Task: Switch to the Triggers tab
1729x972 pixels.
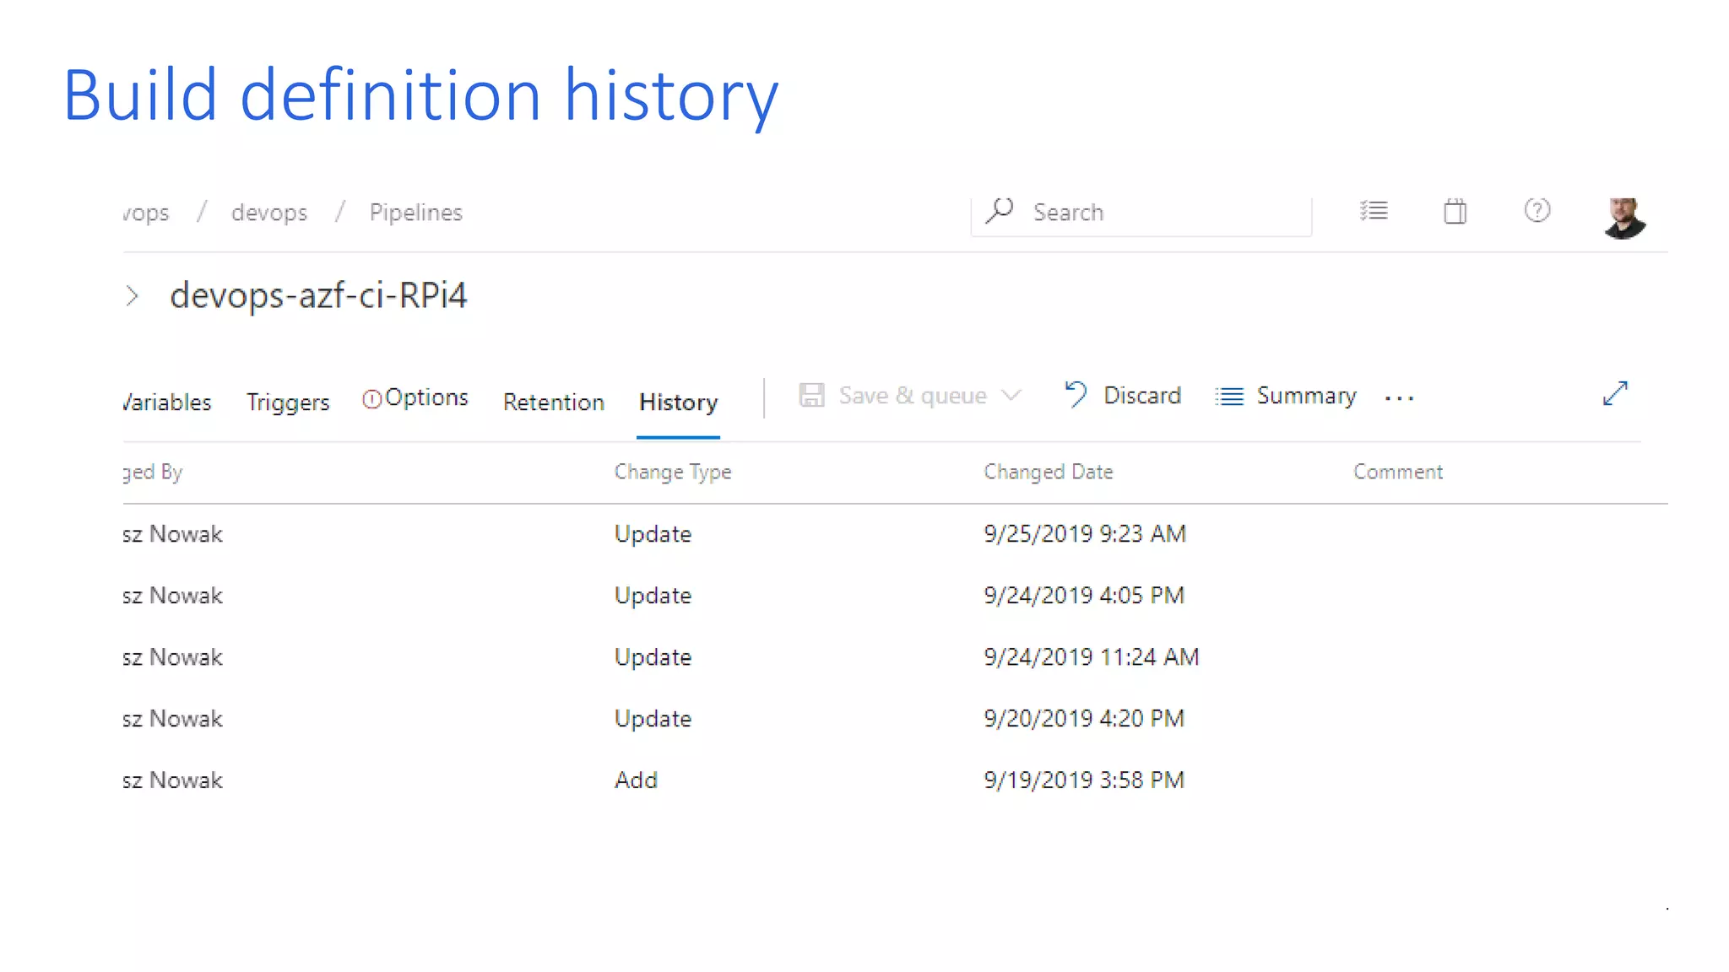Action: [287, 402]
